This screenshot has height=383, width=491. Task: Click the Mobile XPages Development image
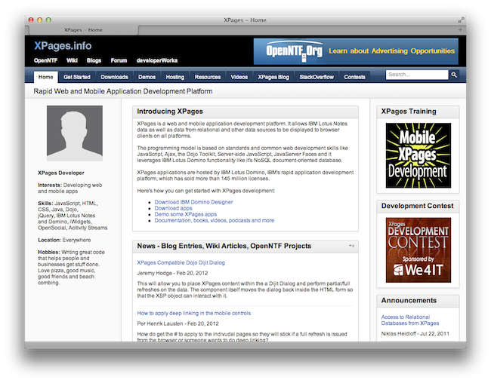click(x=418, y=155)
